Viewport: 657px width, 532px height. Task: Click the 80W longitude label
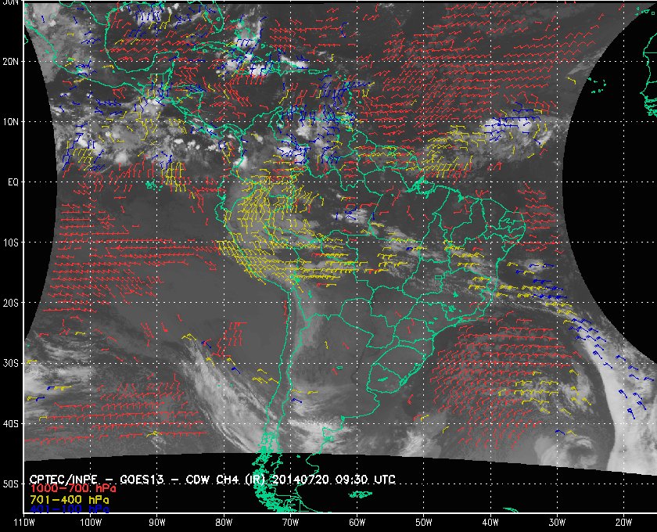point(224,523)
